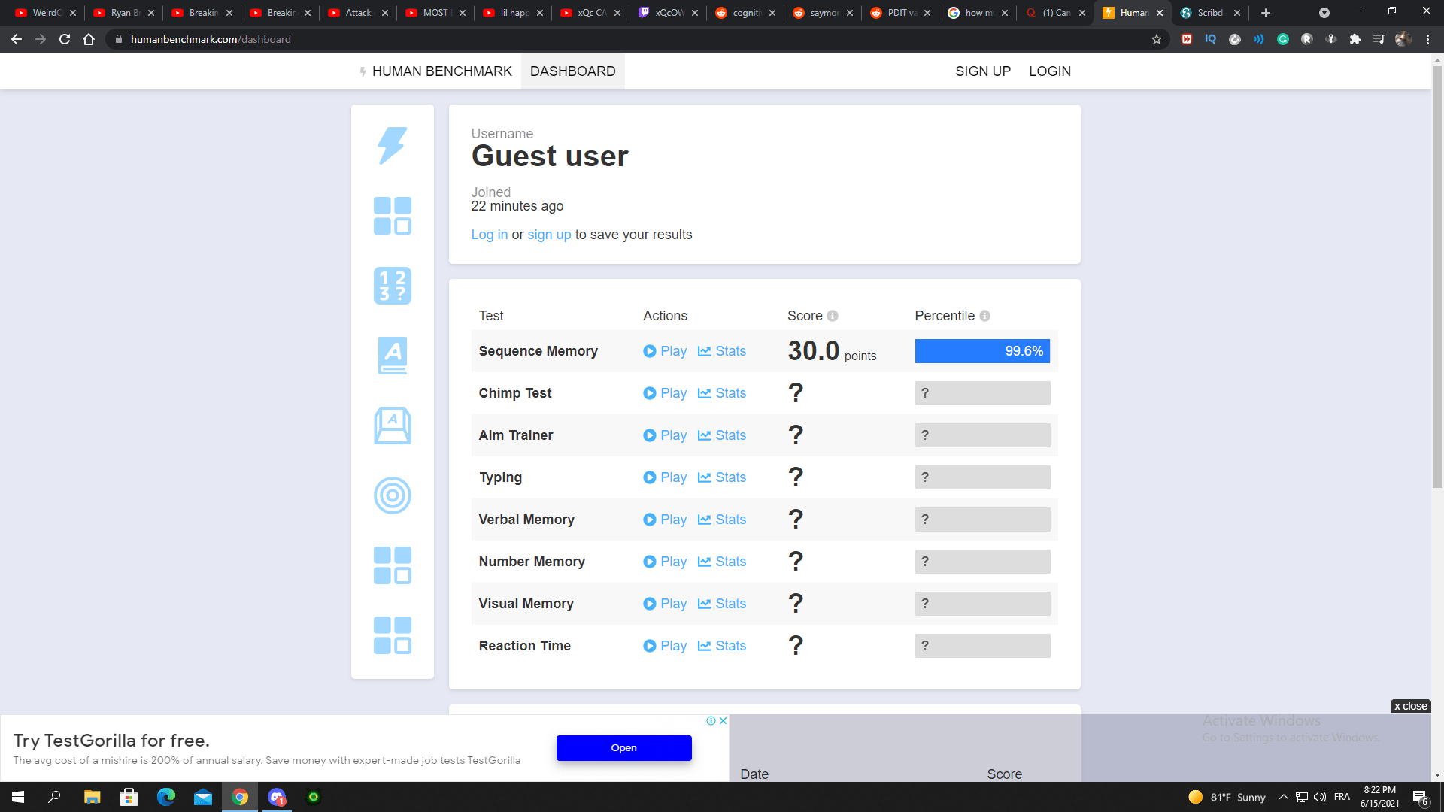Click the Open button in the ad
Image resolution: width=1444 pixels, height=812 pixels.
pyautogui.click(x=623, y=747)
